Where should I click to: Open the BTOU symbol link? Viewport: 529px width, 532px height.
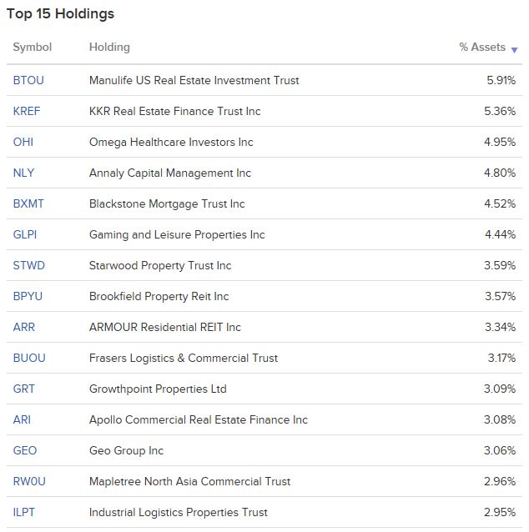tap(28, 80)
